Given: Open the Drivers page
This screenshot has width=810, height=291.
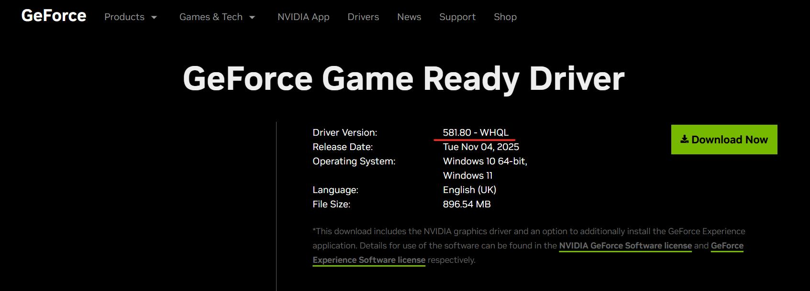Looking at the screenshot, I should 363,17.
